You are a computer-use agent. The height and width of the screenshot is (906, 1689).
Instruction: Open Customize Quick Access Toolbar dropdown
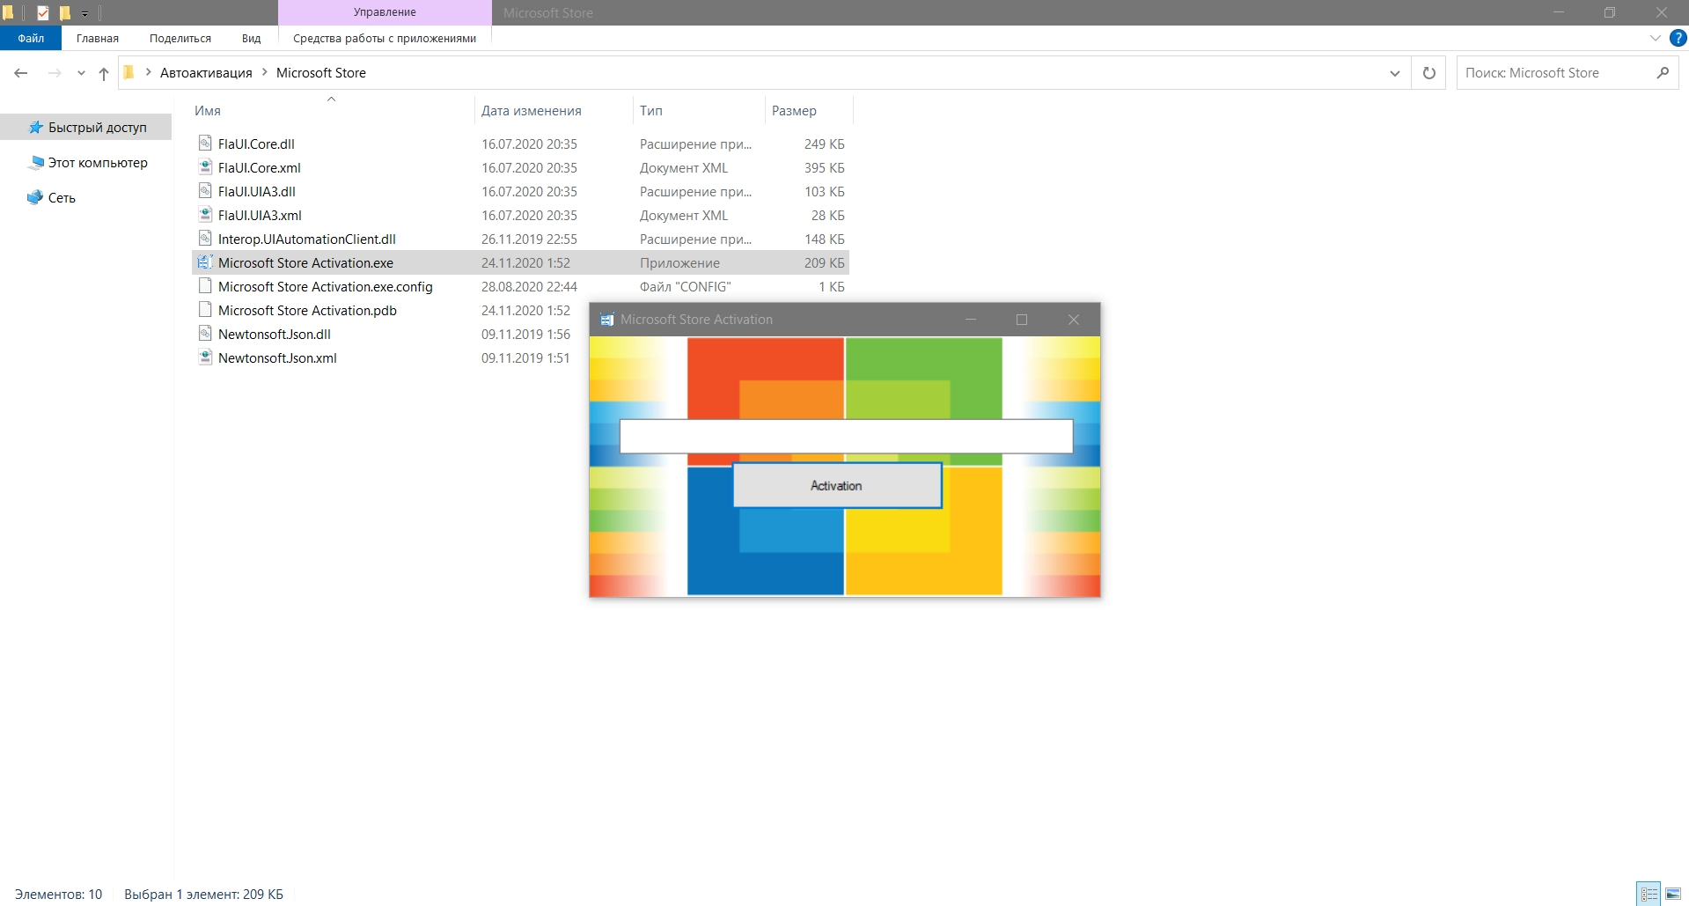[85, 13]
